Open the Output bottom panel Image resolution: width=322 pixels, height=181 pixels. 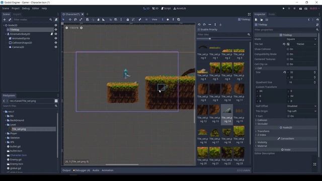click(x=66, y=170)
